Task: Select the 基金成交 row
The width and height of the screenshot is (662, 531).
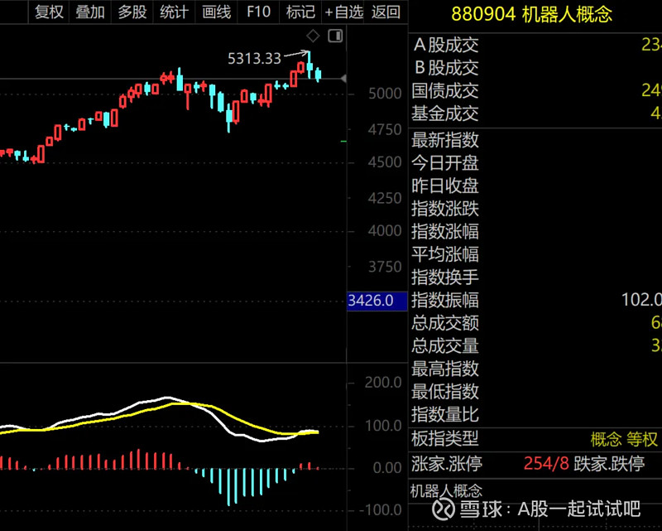Action: click(535, 113)
